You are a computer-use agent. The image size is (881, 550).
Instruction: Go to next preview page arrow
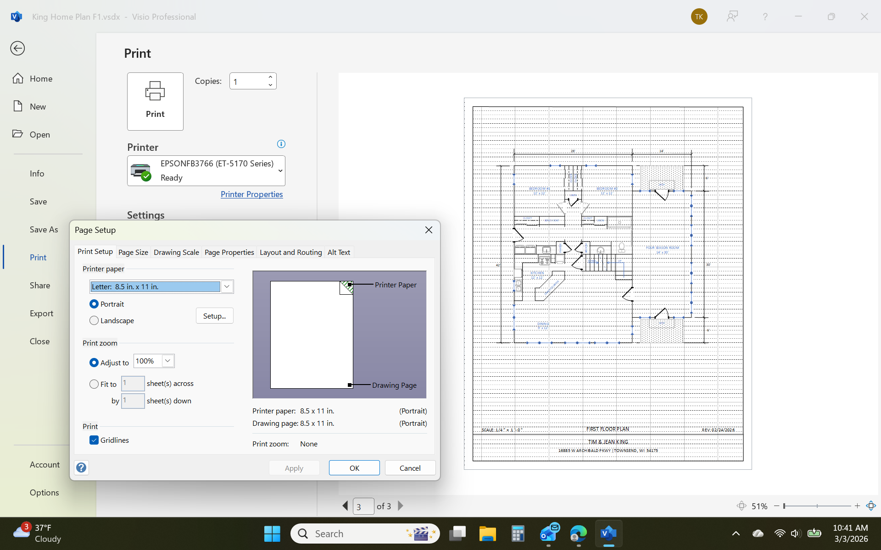(401, 506)
